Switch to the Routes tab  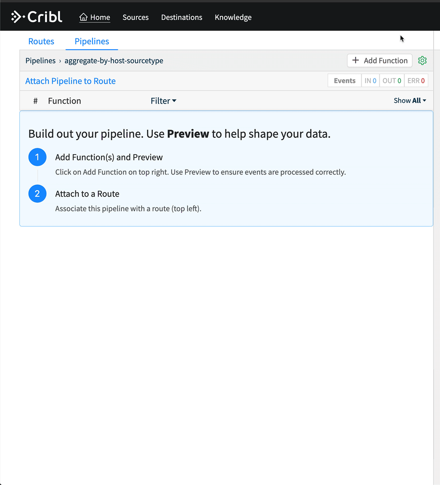(x=41, y=41)
